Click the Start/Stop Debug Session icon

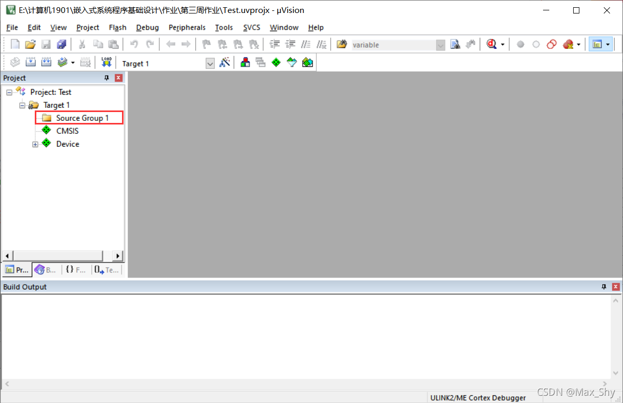click(x=491, y=45)
